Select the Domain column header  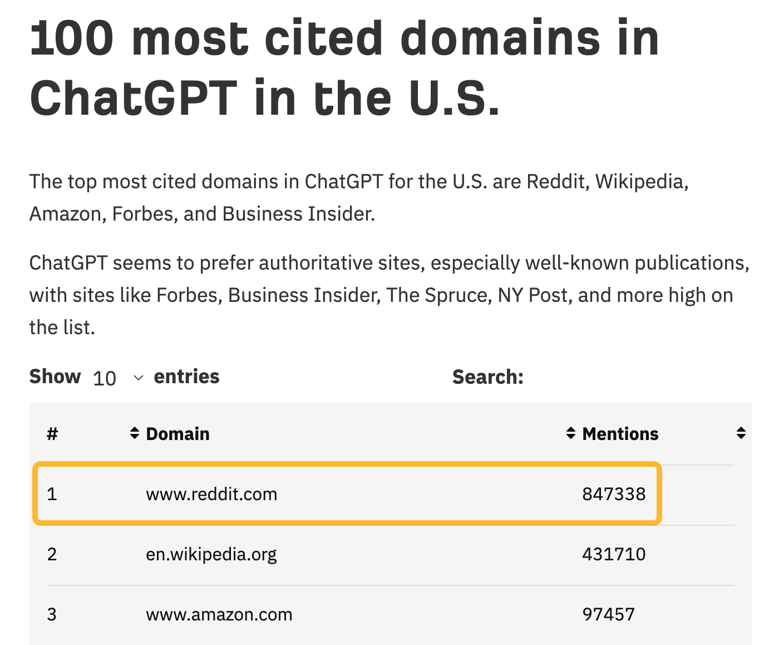pyautogui.click(x=178, y=433)
